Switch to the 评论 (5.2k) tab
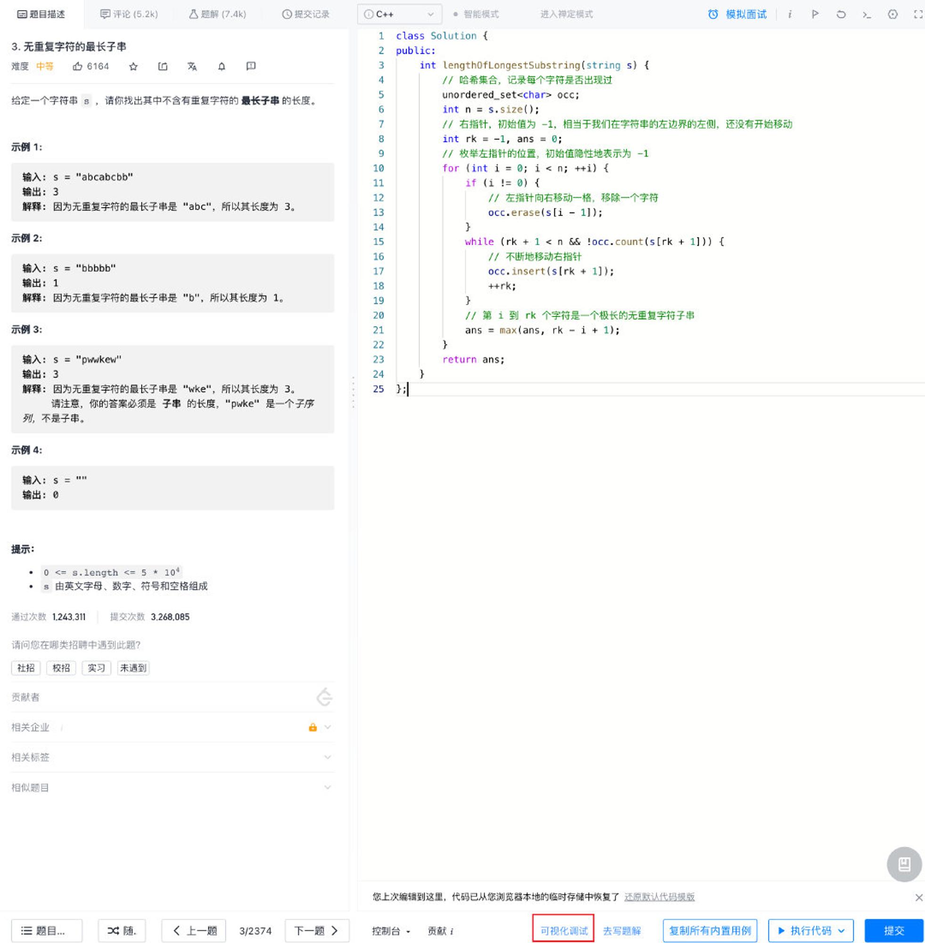The height and width of the screenshot is (943, 925). coord(129,14)
